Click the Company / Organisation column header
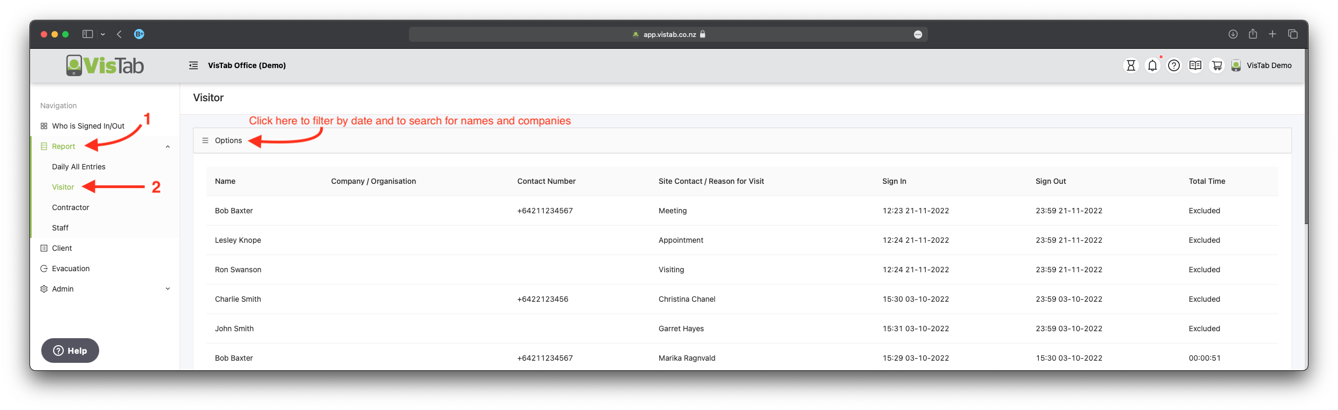 pyautogui.click(x=374, y=181)
